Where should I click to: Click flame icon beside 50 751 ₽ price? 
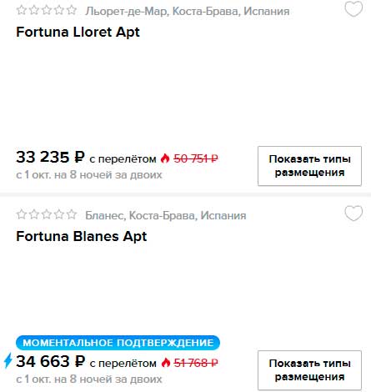tap(165, 158)
